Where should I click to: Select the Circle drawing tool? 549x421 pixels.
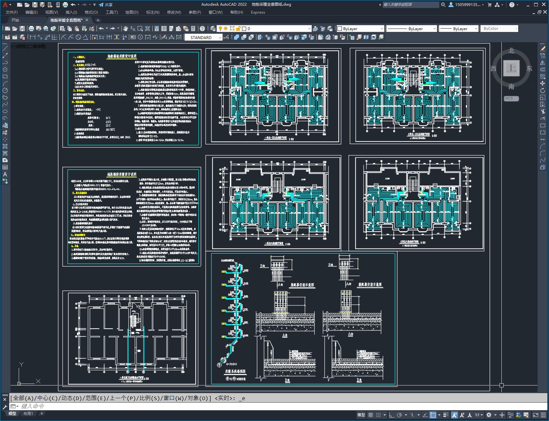(5, 90)
